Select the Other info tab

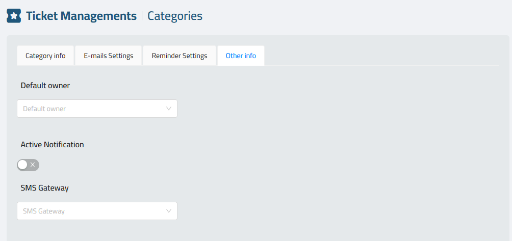tap(241, 56)
